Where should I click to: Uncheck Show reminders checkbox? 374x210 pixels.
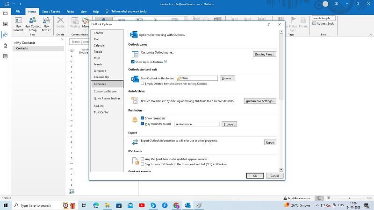(143, 118)
